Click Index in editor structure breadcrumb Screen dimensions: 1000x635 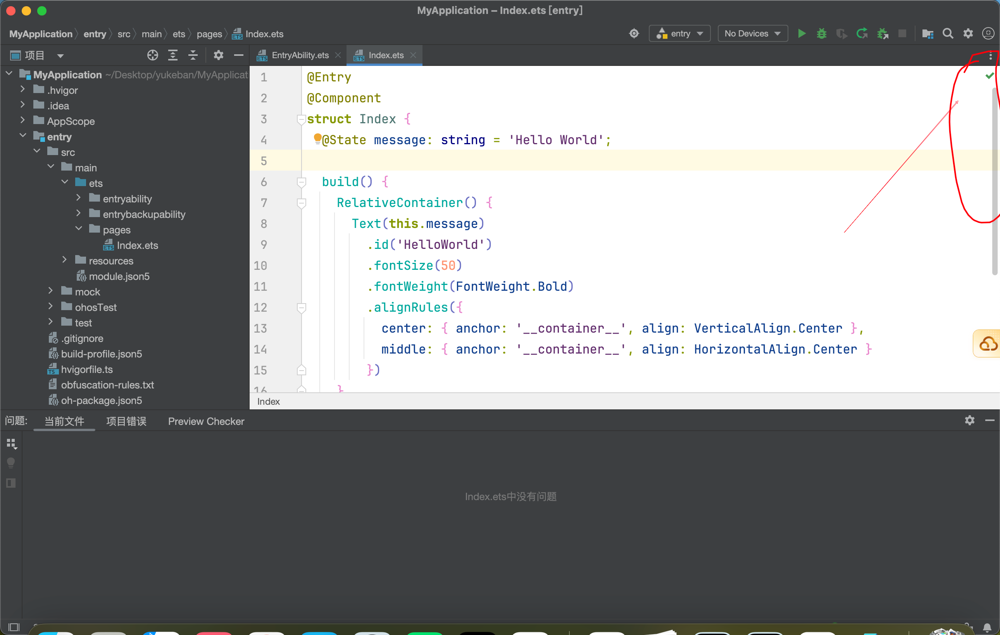click(268, 402)
